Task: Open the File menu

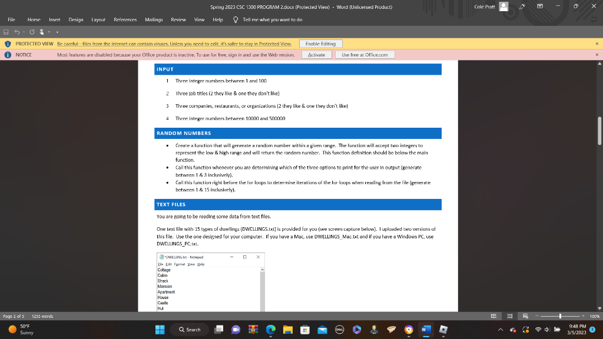Action: 12,19
